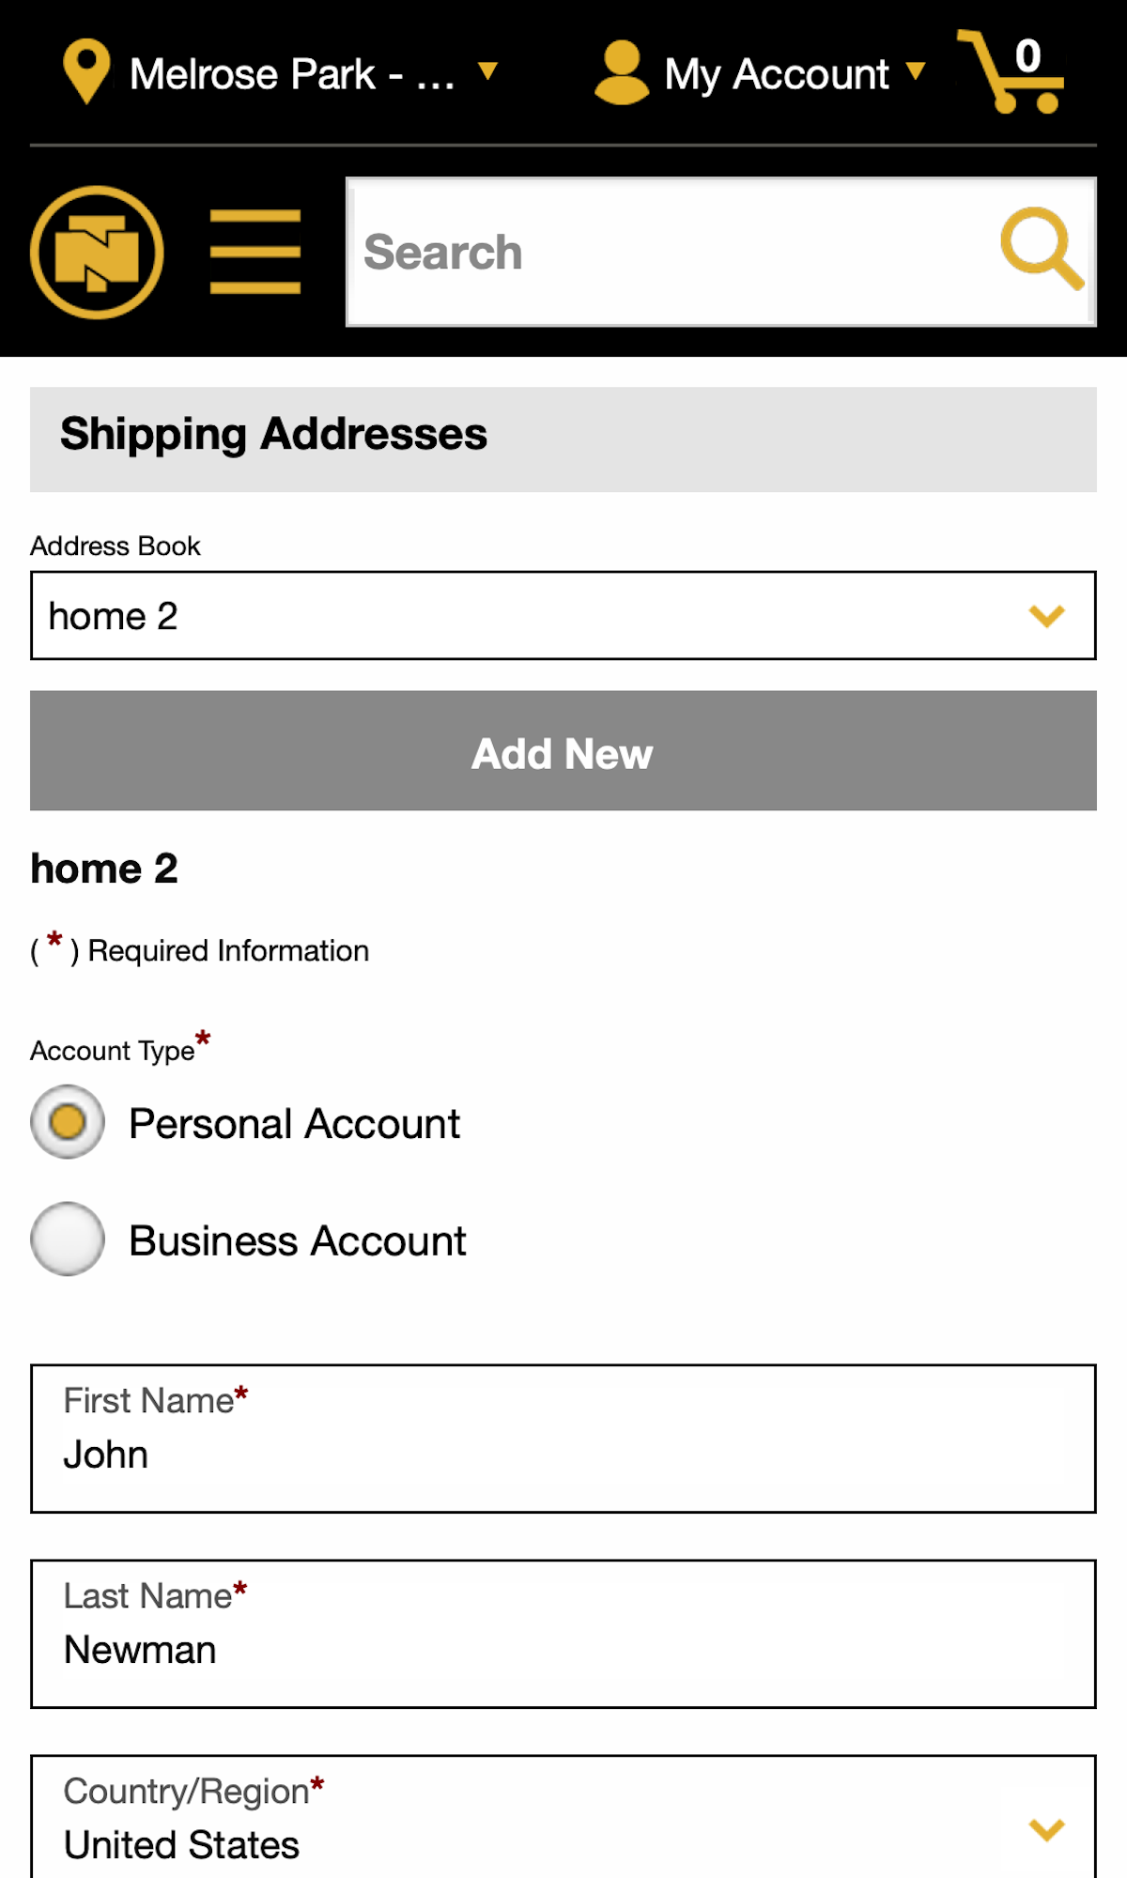Viewport: 1127px width, 1878px height.
Task: Expand the Melrose Park store dropdown arrow
Action: pyautogui.click(x=488, y=73)
